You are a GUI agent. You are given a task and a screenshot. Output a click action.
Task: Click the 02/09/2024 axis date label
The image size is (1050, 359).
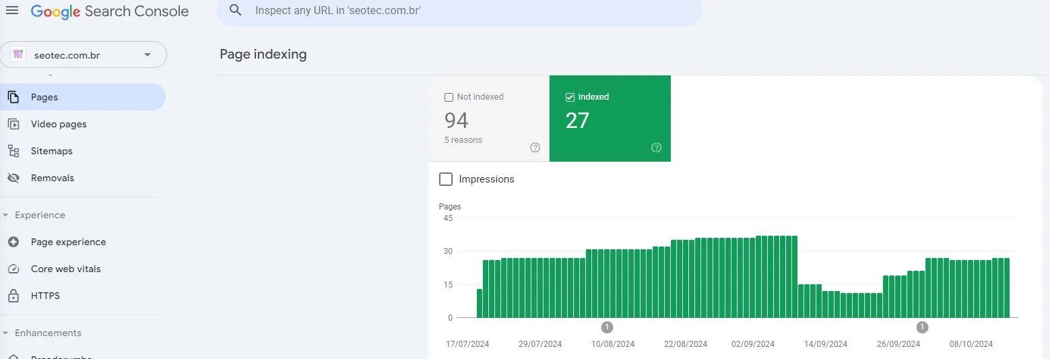pyautogui.click(x=753, y=344)
